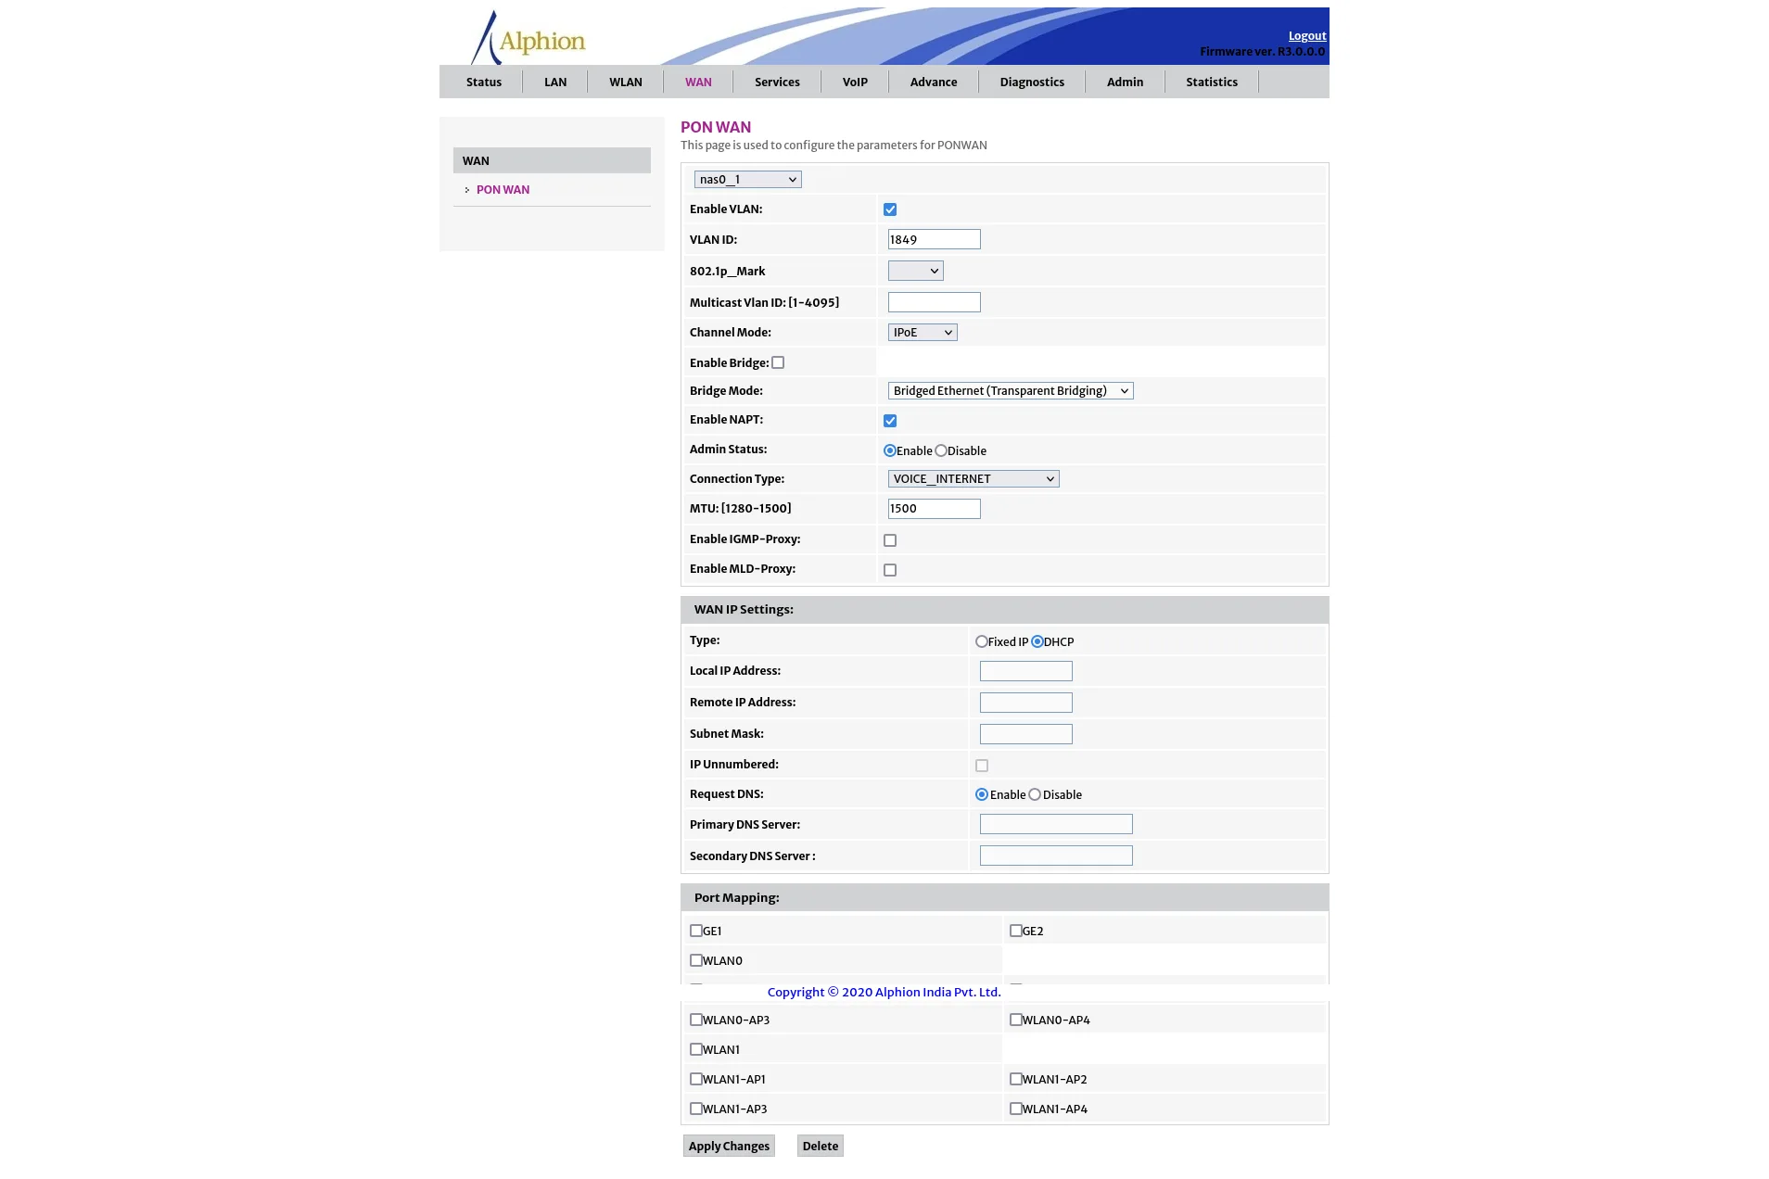Image resolution: width=1769 pixels, height=1179 pixels.
Task: Check the GE1 port mapping box
Action: click(696, 931)
